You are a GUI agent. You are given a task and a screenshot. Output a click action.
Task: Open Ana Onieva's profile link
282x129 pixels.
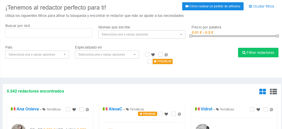coord(28,109)
